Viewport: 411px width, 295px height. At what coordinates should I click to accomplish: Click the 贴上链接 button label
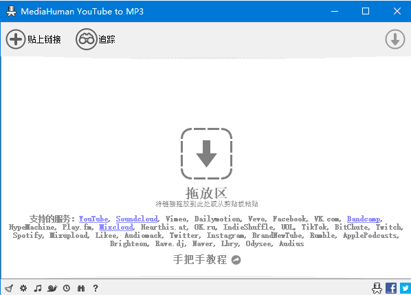tap(44, 39)
